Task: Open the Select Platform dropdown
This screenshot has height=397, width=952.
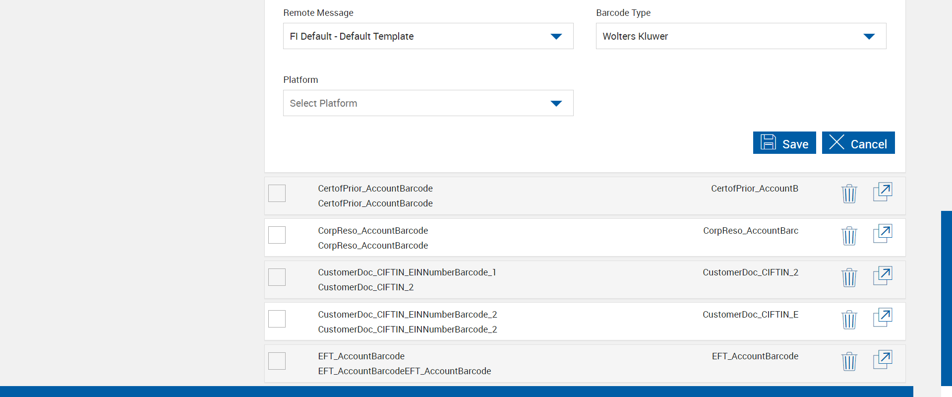Action: click(x=428, y=103)
